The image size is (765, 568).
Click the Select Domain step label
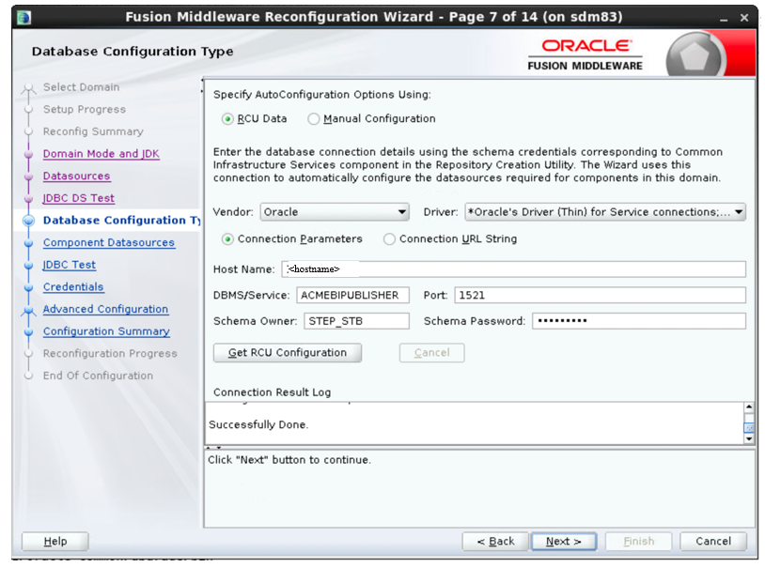[81, 87]
